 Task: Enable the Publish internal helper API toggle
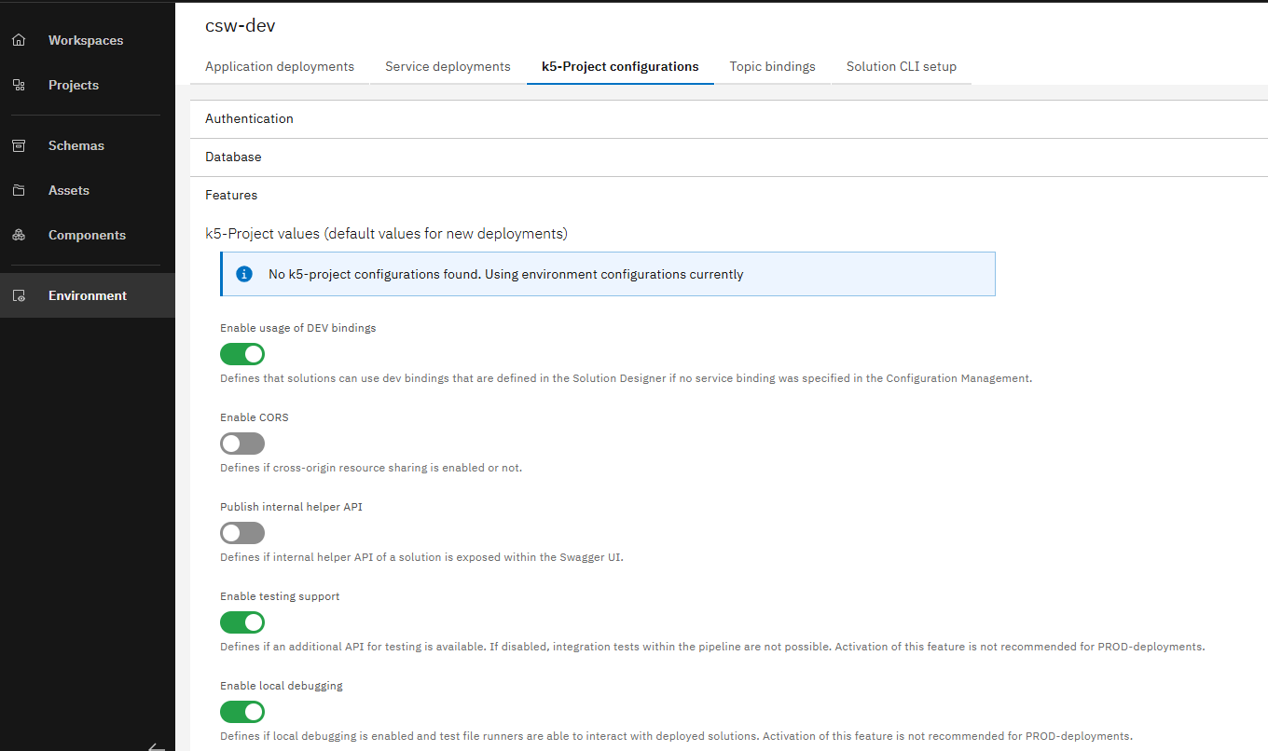[241, 532]
